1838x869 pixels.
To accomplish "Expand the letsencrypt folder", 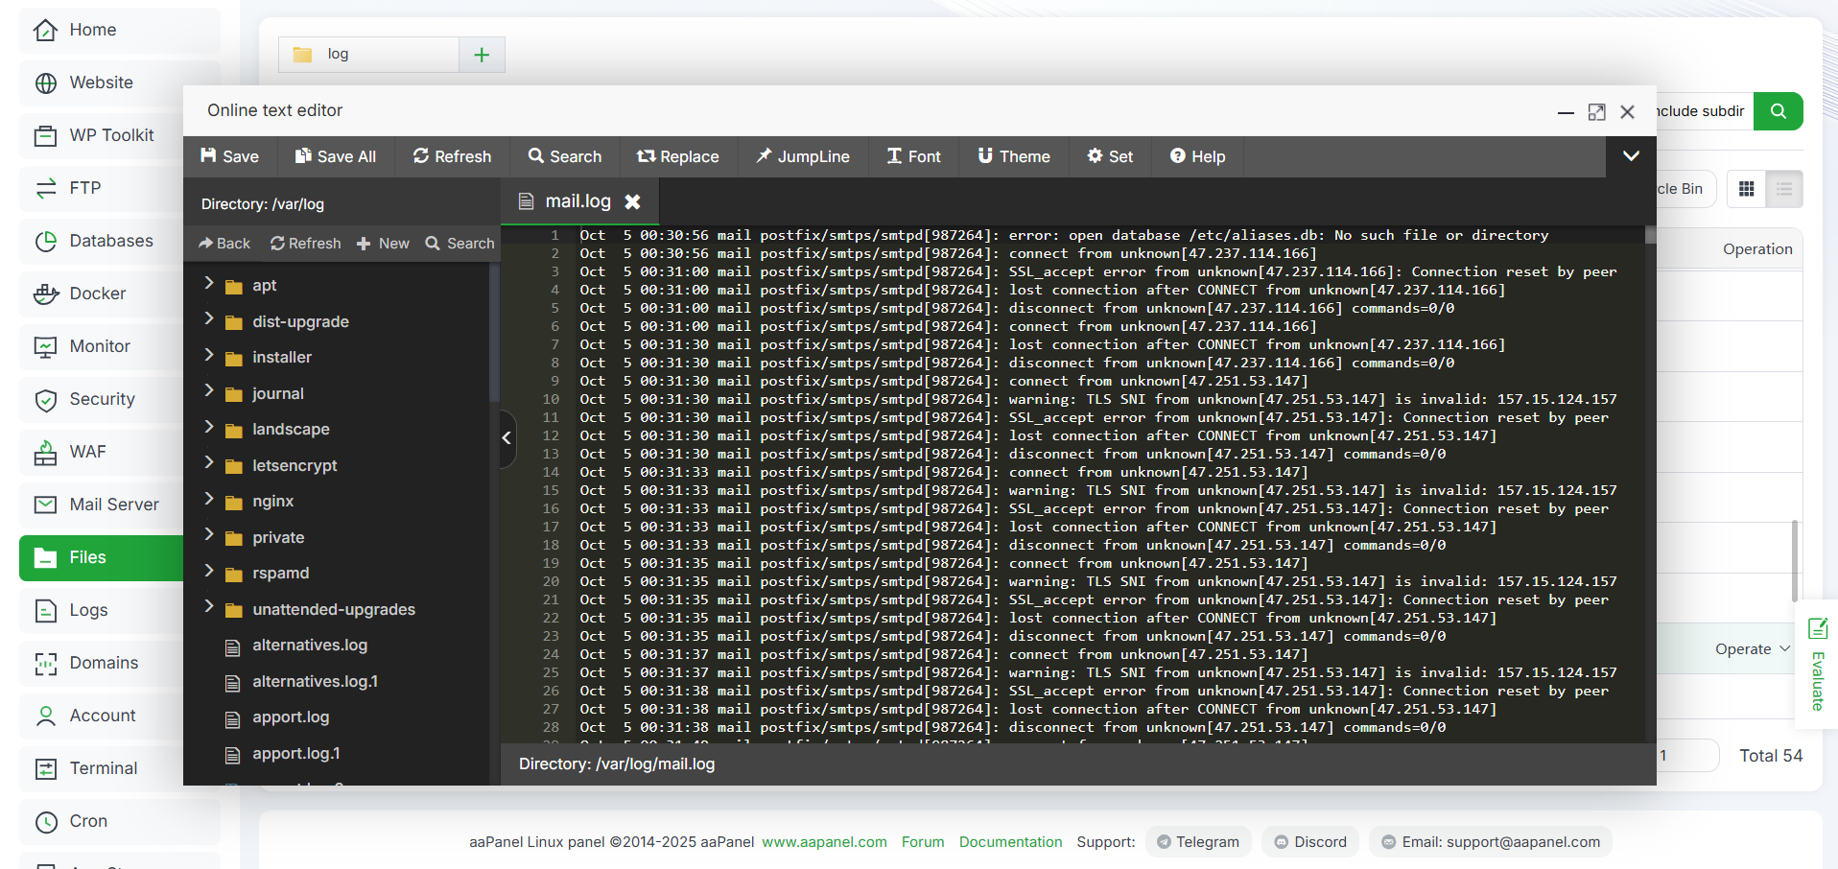I will click(x=208, y=462).
